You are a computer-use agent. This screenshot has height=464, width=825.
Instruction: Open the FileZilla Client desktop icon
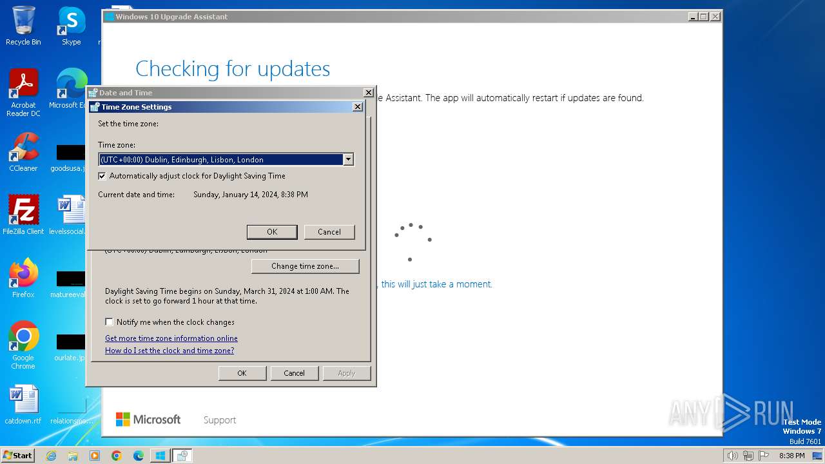[x=23, y=215]
